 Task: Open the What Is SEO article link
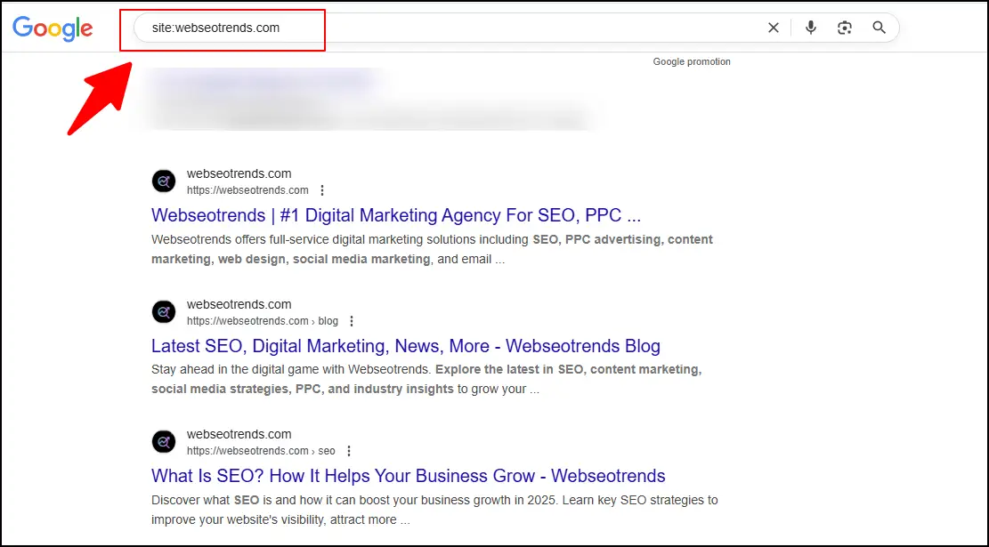point(408,476)
